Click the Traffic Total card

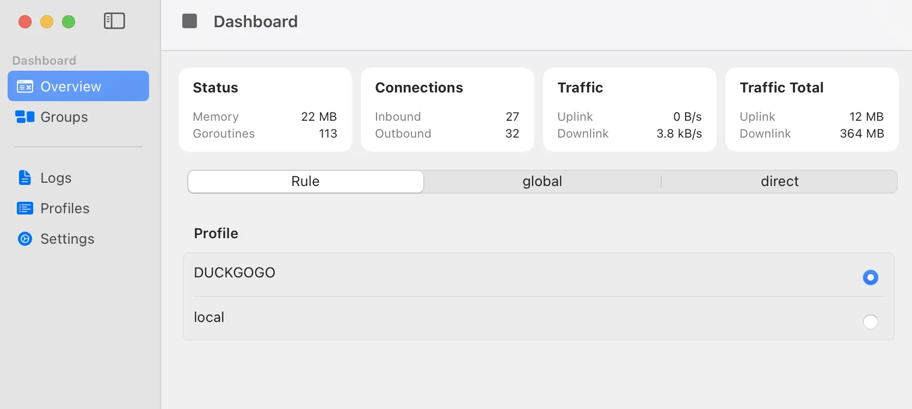(x=811, y=109)
